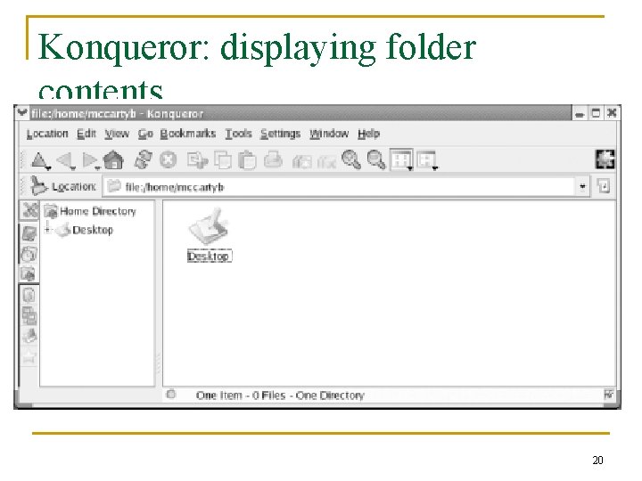Image resolution: width=642 pixels, height=481 pixels.
Task: Select the Desktop folder icon in main view
Action: pyautogui.click(x=209, y=225)
